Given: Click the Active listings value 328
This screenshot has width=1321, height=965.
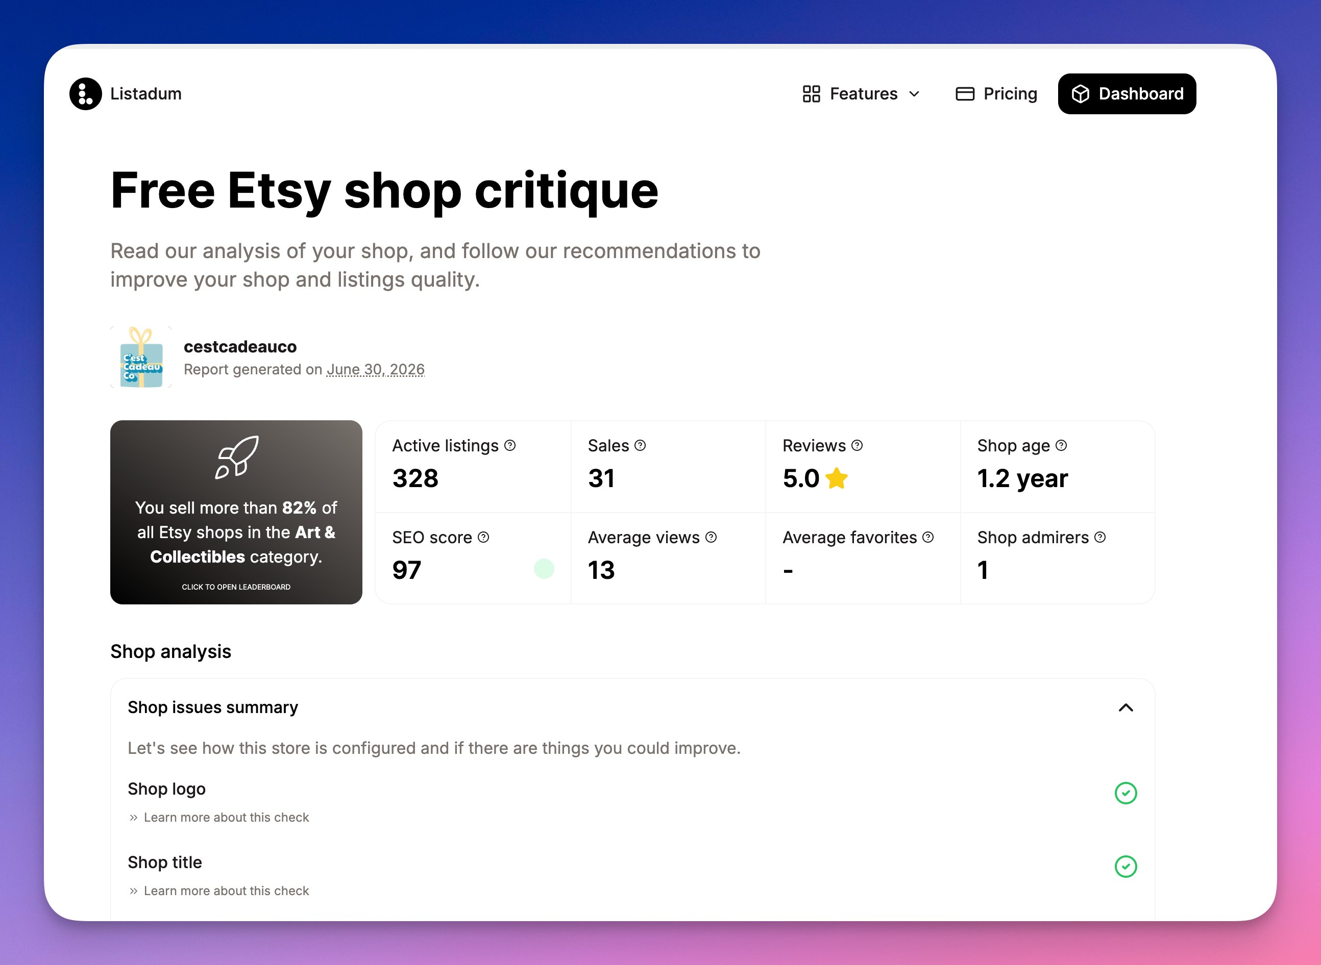Looking at the screenshot, I should (x=415, y=478).
